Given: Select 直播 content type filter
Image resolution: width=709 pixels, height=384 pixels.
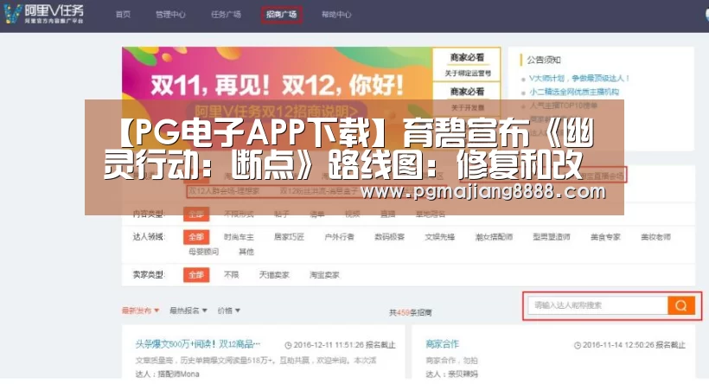Looking at the screenshot, I should click(x=387, y=214).
